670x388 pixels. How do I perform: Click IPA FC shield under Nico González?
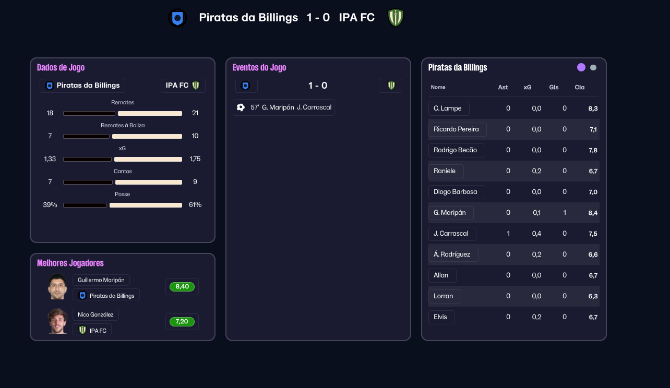click(82, 330)
